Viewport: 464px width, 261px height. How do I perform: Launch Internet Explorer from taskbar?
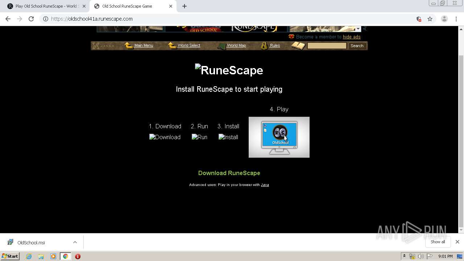coord(29,256)
